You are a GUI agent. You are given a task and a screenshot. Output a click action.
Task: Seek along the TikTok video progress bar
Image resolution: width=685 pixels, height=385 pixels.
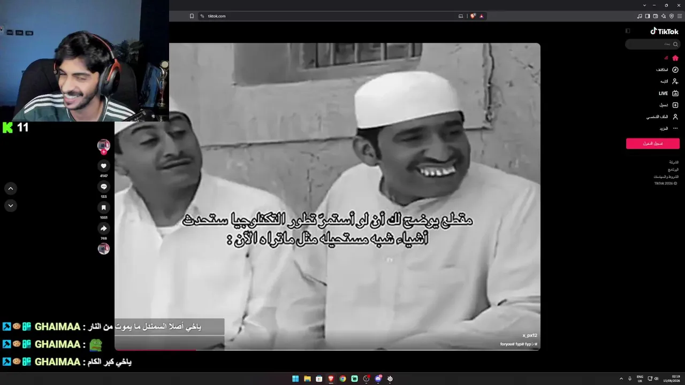(328, 350)
